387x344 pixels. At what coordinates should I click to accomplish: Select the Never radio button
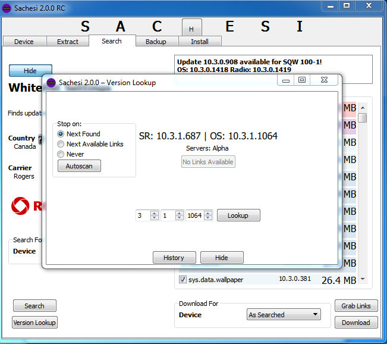61,154
